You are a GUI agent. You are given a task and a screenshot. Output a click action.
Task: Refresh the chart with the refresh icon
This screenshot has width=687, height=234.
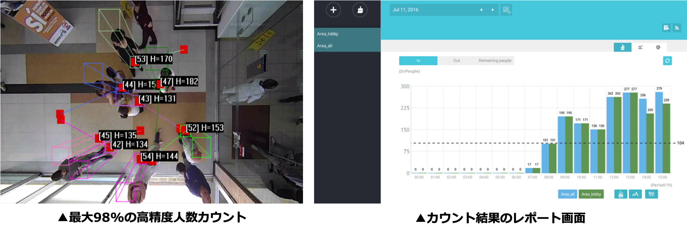(667, 61)
